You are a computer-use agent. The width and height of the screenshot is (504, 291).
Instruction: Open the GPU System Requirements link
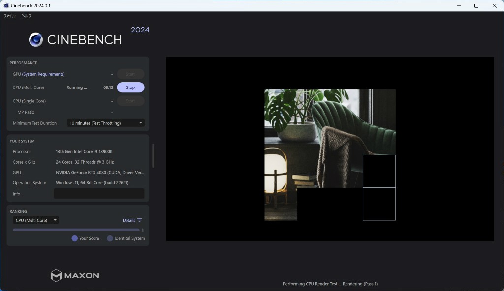43,74
